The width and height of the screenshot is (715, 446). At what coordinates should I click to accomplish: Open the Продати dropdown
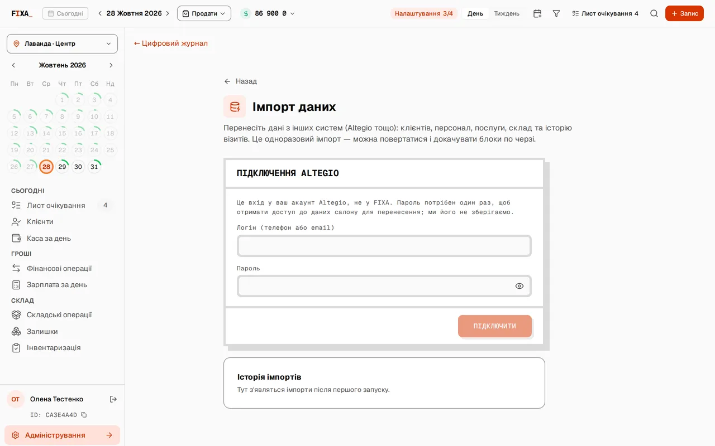204,13
